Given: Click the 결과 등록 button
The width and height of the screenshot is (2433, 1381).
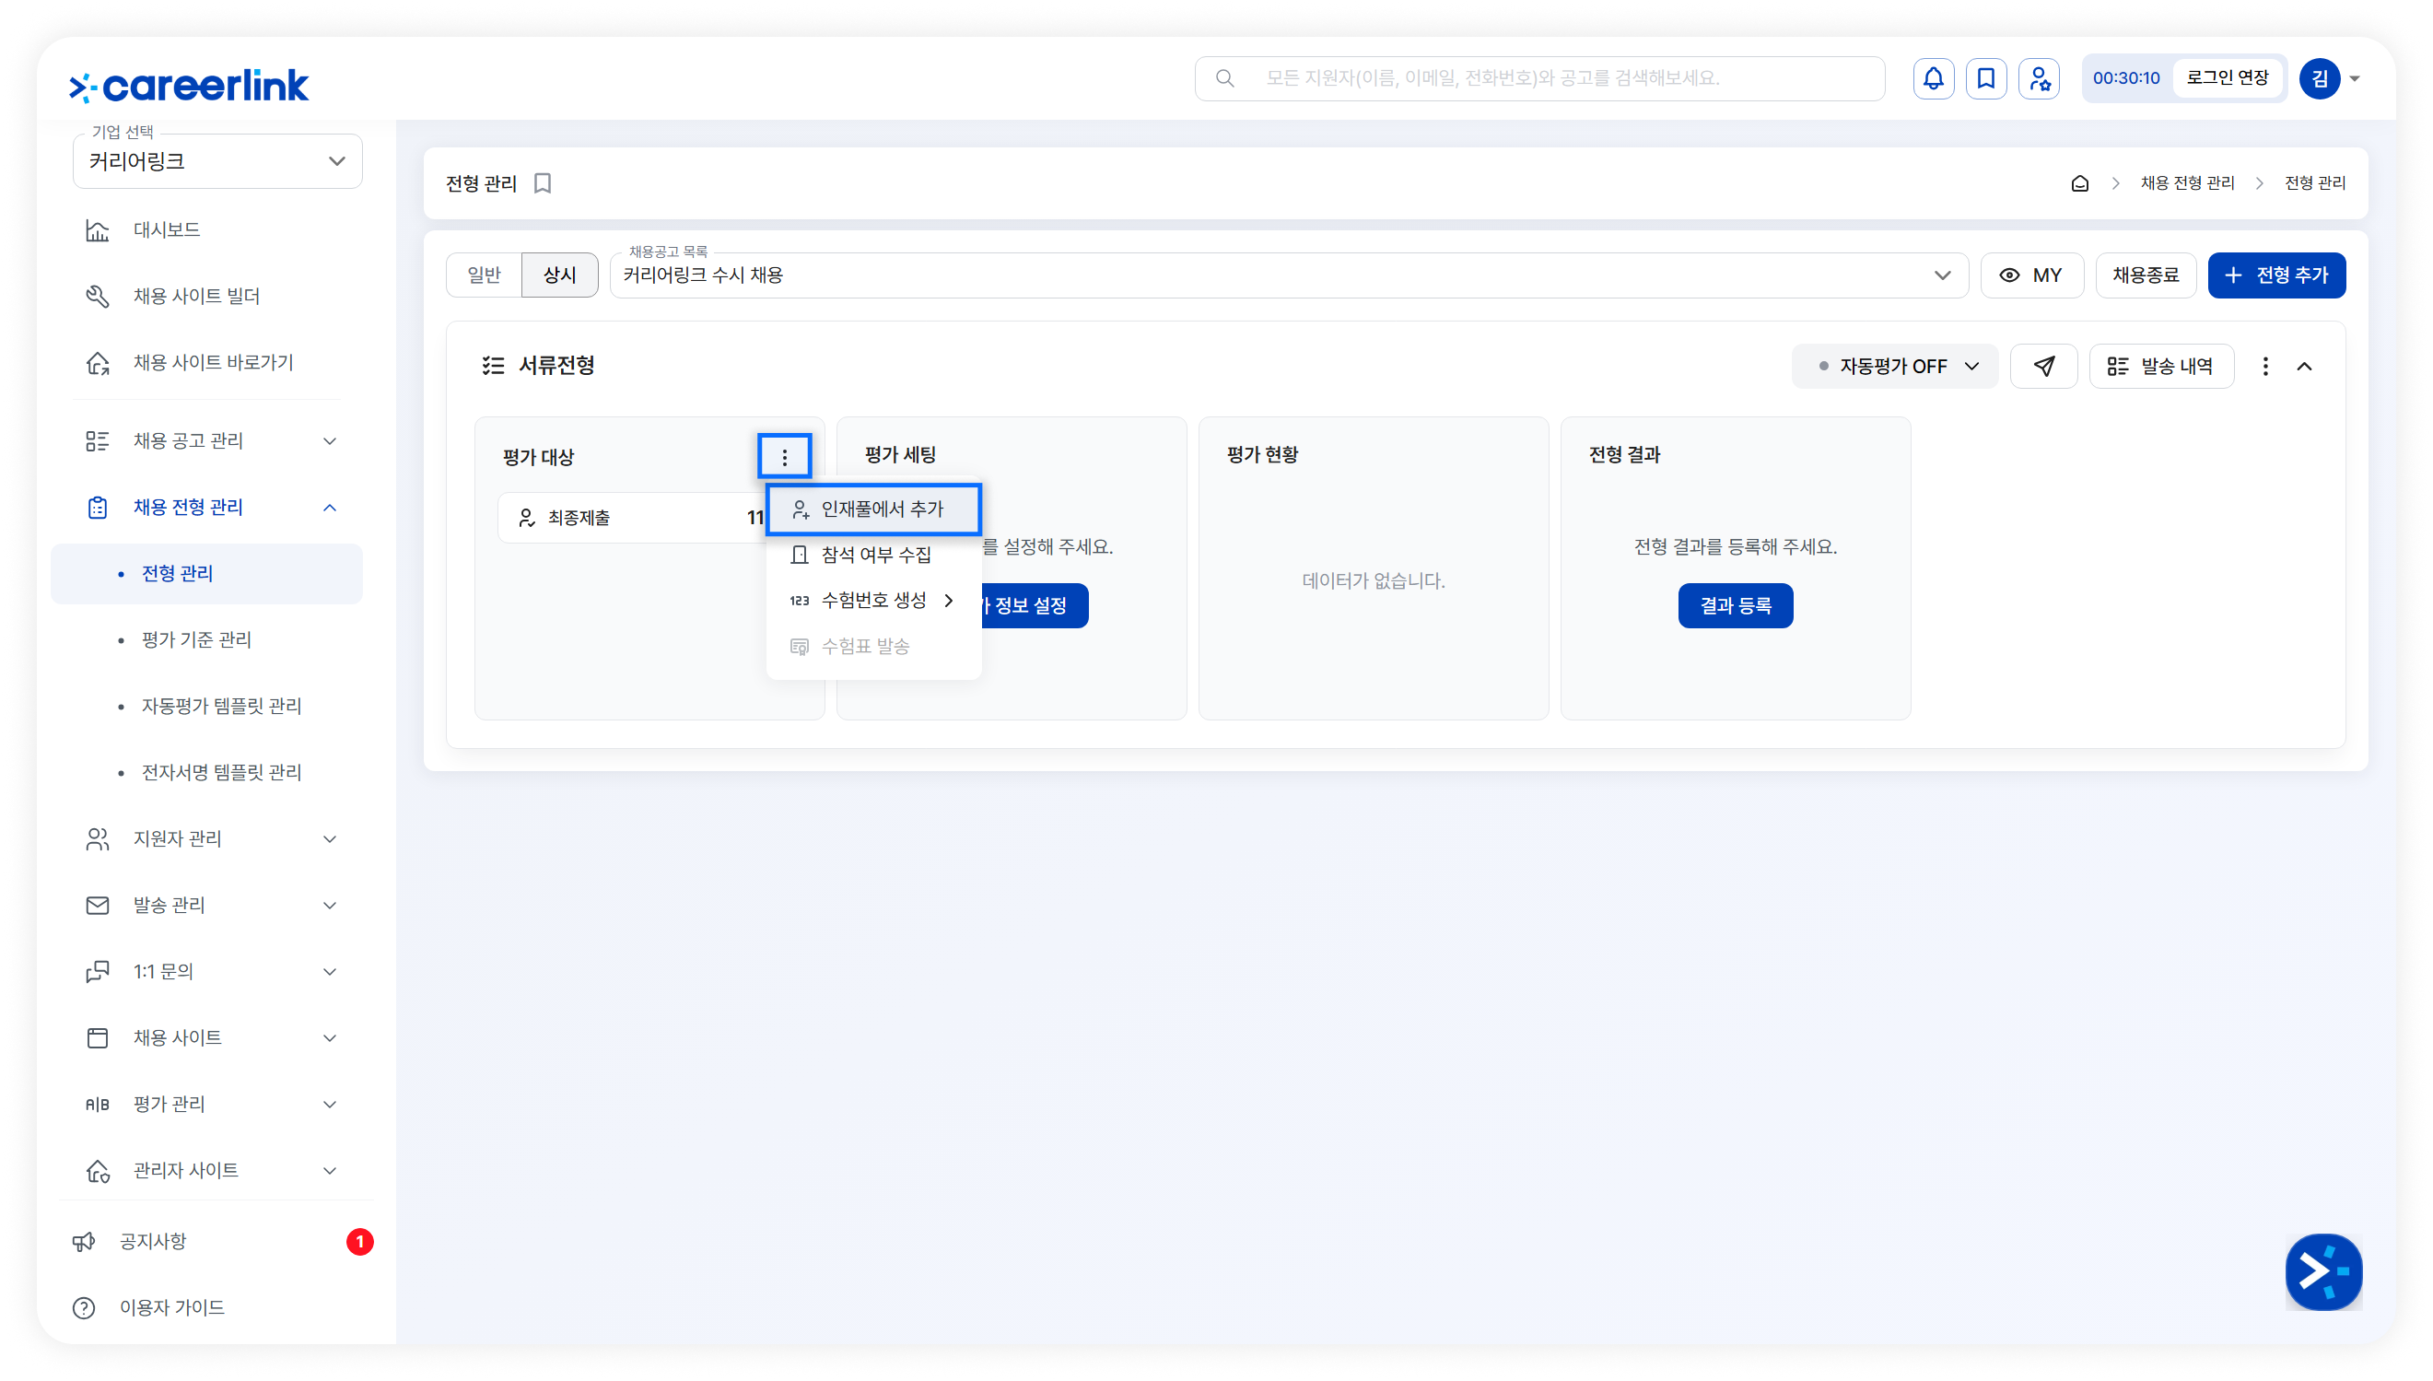Looking at the screenshot, I should (x=1735, y=606).
